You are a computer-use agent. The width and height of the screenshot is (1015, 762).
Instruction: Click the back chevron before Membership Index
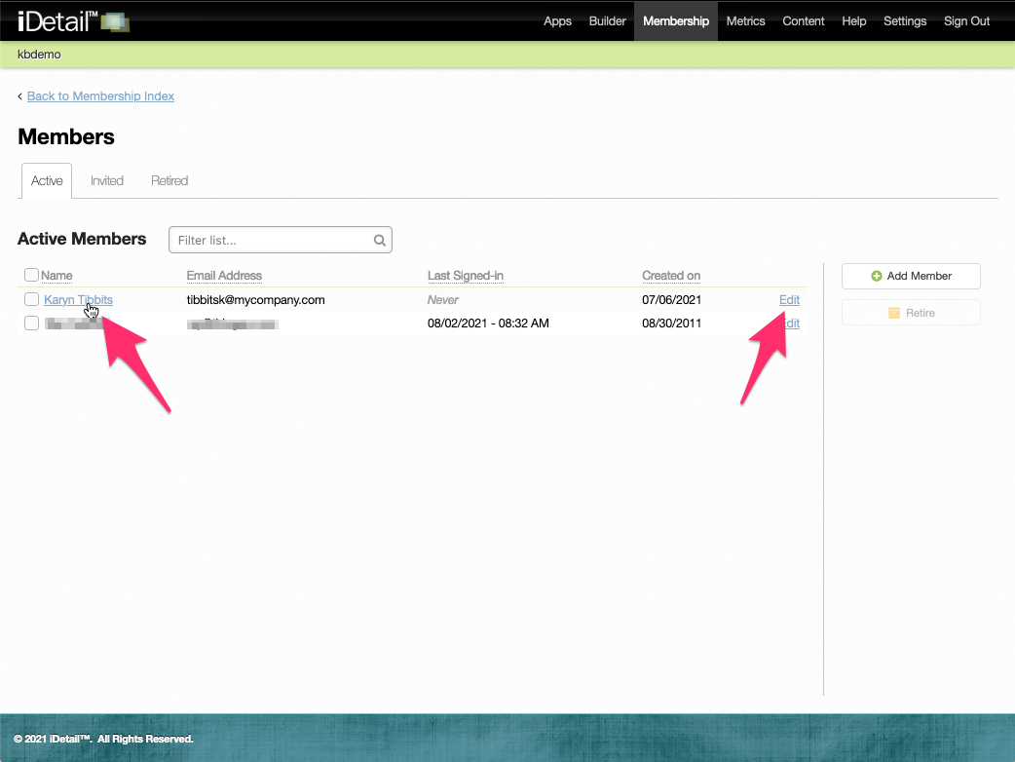tap(20, 96)
